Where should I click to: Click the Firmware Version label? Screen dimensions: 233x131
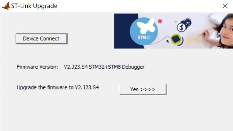(37, 67)
